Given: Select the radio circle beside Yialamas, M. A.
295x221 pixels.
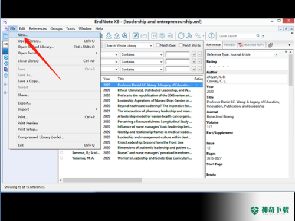Looking at the screenshot, I should 61,158.
